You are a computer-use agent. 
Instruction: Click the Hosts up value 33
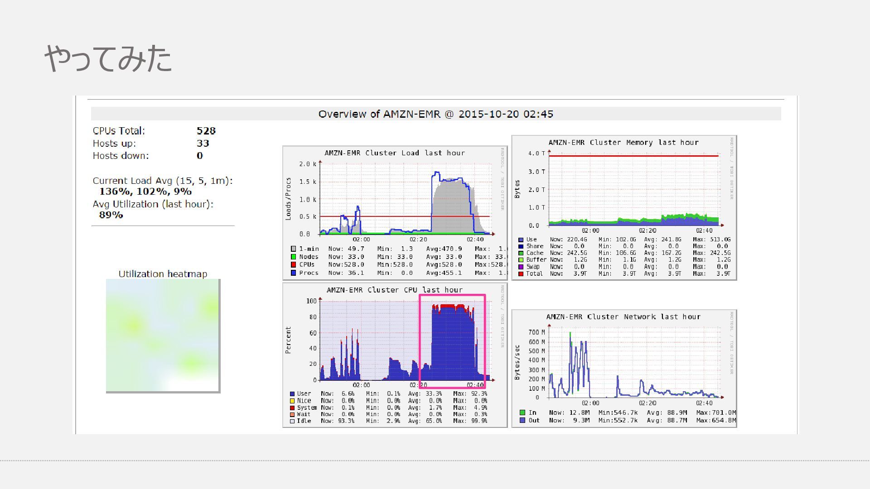point(203,144)
